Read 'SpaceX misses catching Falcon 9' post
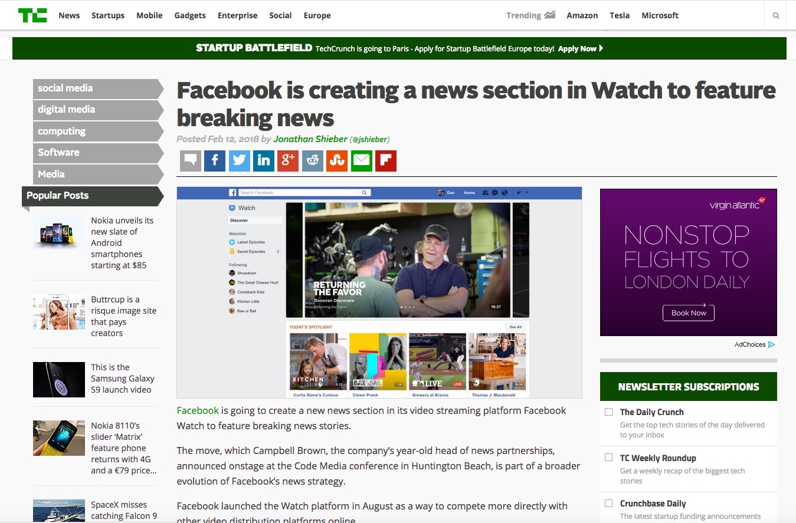This screenshot has width=796, height=523. click(124, 511)
